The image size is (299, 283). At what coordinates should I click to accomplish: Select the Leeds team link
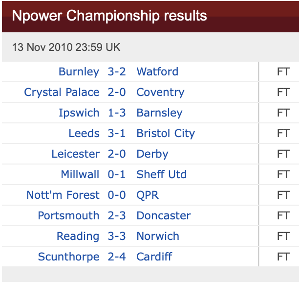(84, 134)
